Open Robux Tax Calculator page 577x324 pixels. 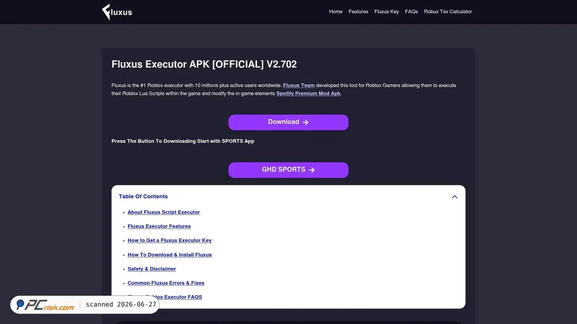pyautogui.click(x=448, y=12)
